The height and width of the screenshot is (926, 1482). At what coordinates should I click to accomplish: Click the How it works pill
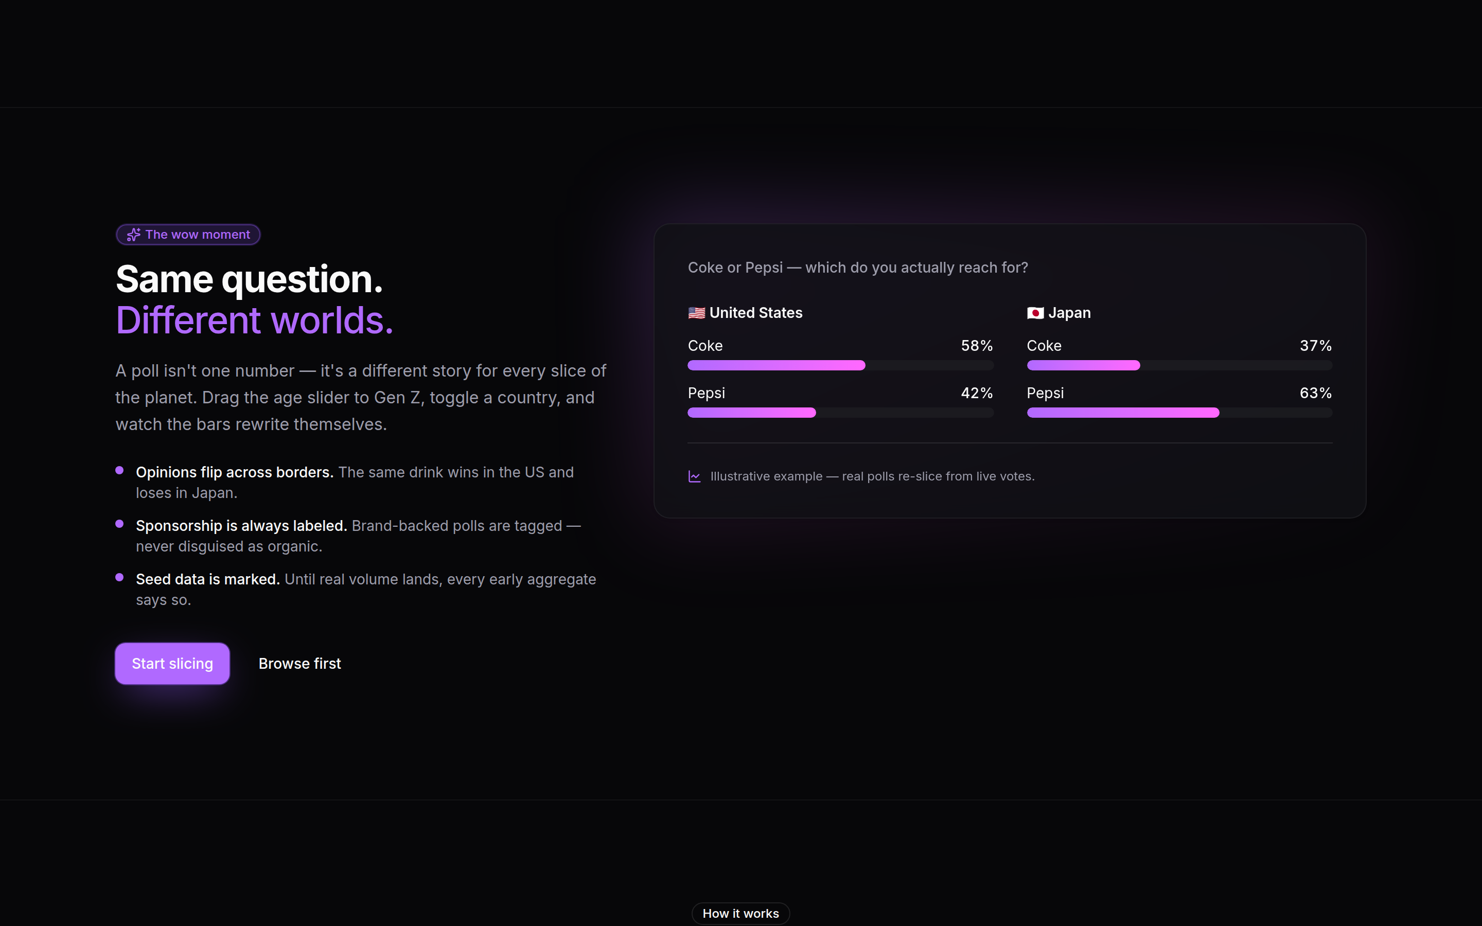tap(740, 913)
